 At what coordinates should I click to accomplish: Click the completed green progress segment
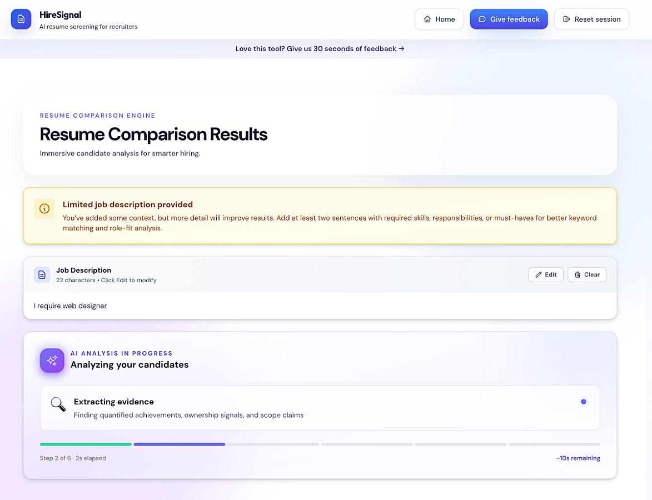[86, 444]
